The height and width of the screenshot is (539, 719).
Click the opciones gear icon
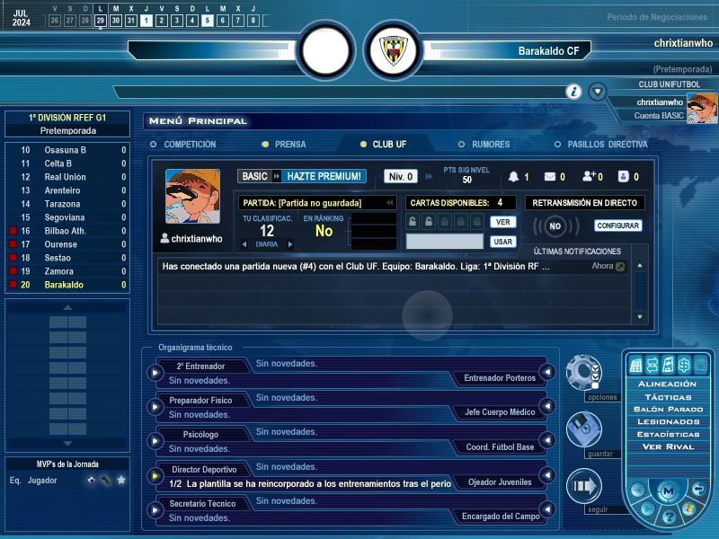point(583,371)
